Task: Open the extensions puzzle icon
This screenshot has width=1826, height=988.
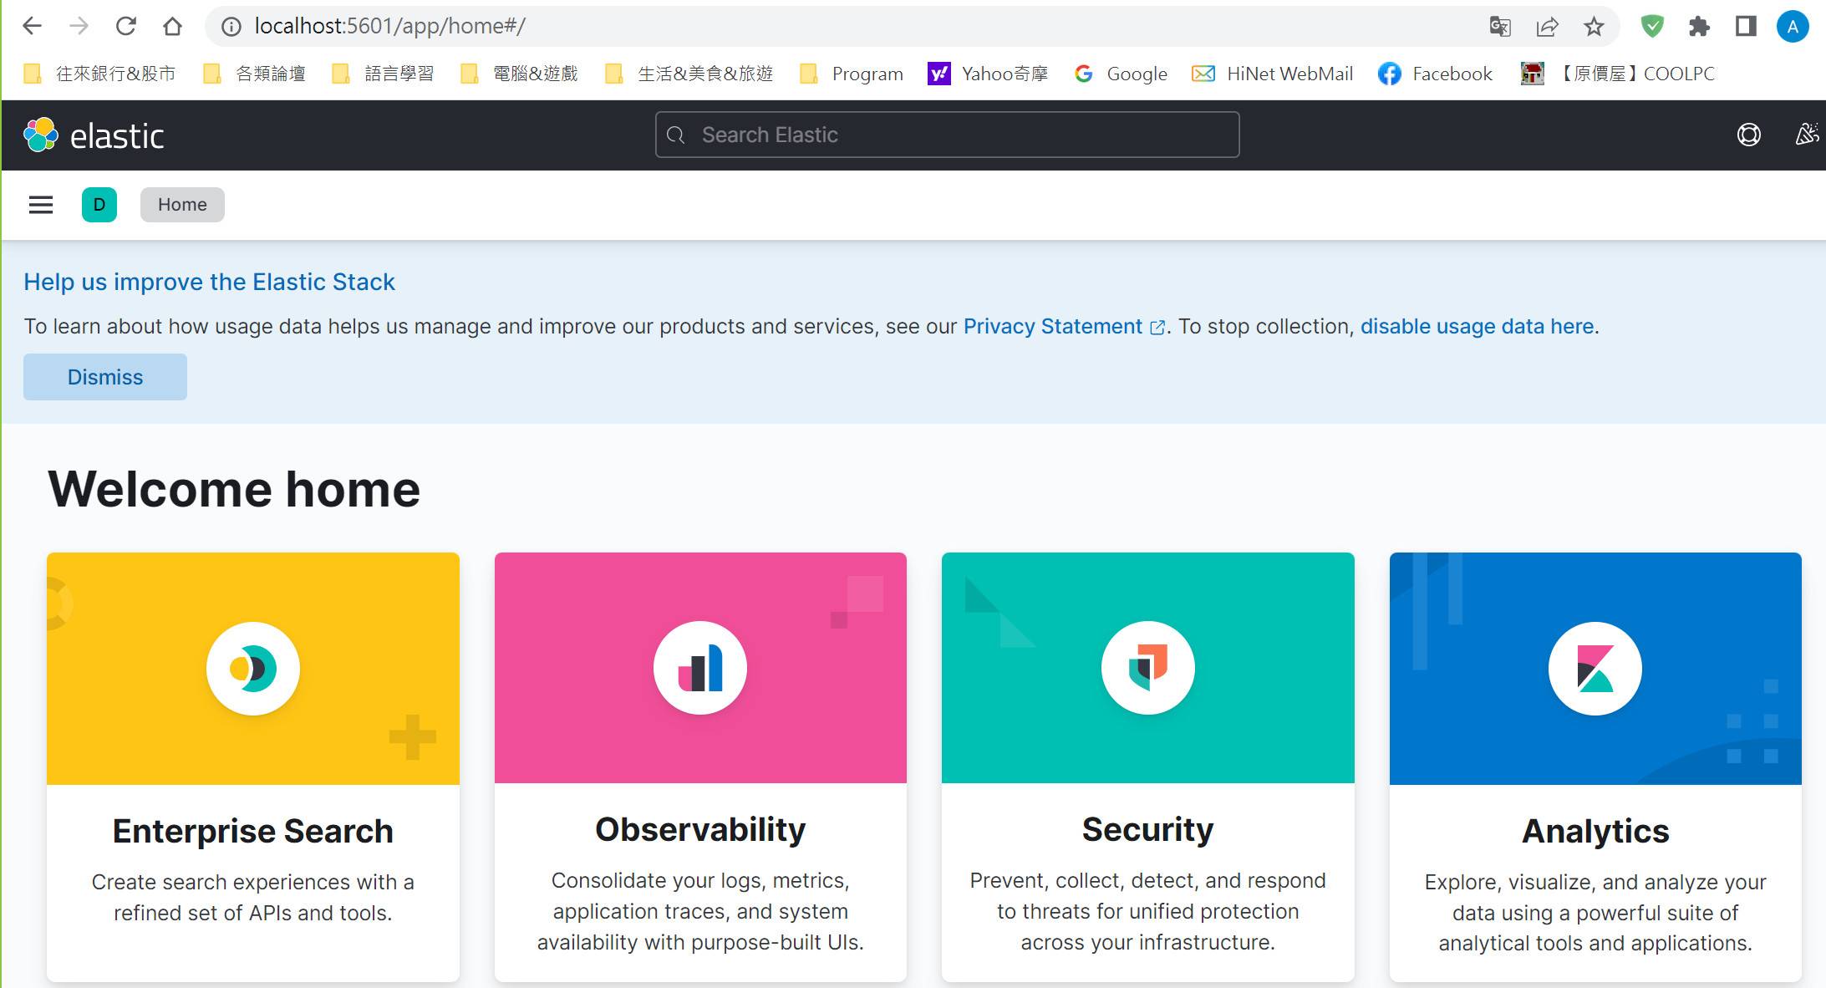Action: pyautogui.click(x=1699, y=27)
